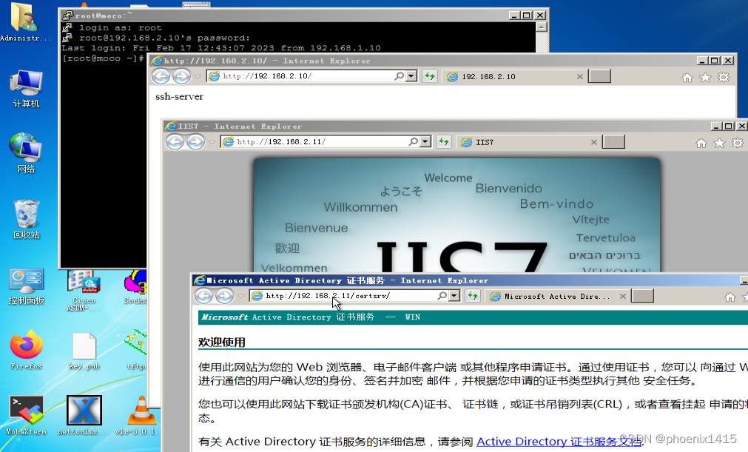The height and width of the screenshot is (452, 748).
Task: Open the Cisco ASDM desktop shortcut
Action: point(84,290)
